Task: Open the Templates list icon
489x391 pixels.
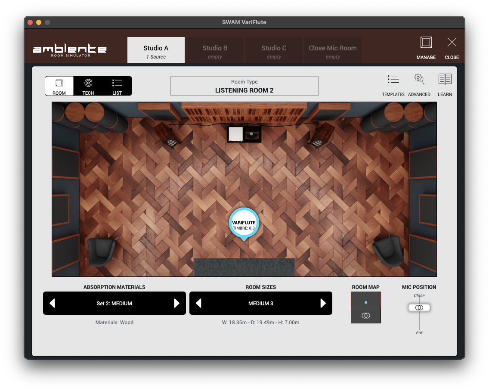Action: tap(393, 80)
